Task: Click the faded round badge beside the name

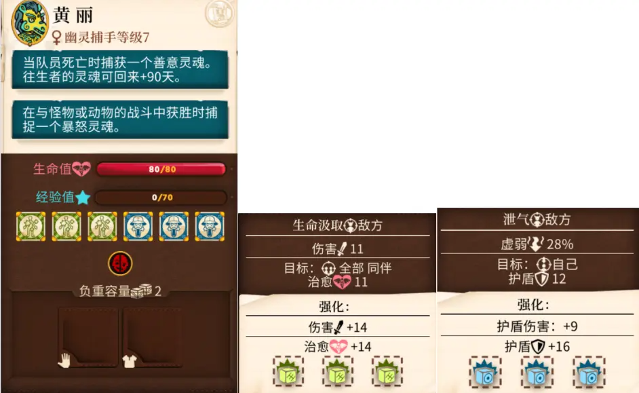Action: (219, 14)
